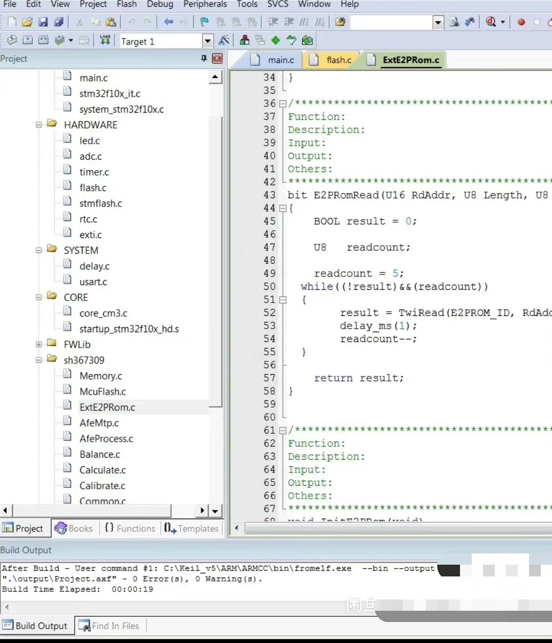Screen dimensions: 552x643
Task: Collapse the code block at line 44
Action: [283, 208]
